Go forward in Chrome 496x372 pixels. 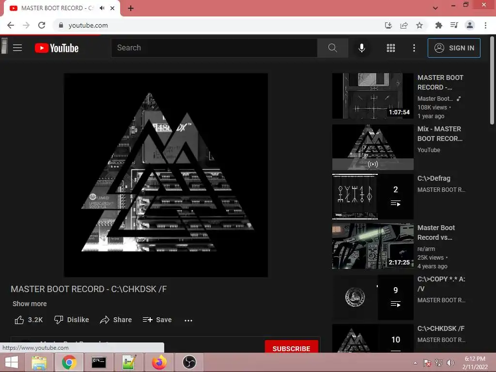(26, 25)
